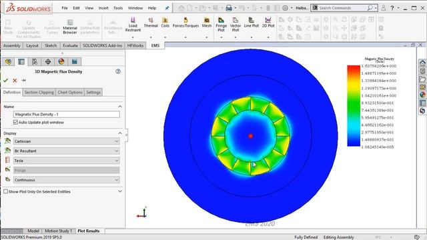Open Forces/Torques tool
The width and height of the screenshot is (427, 240).
pyautogui.click(x=185, y=22)
